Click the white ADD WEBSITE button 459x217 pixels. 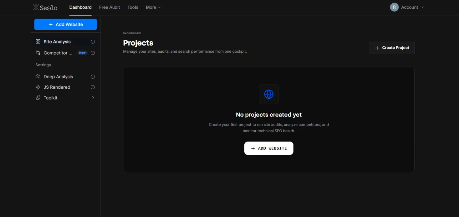coord(269,148)
